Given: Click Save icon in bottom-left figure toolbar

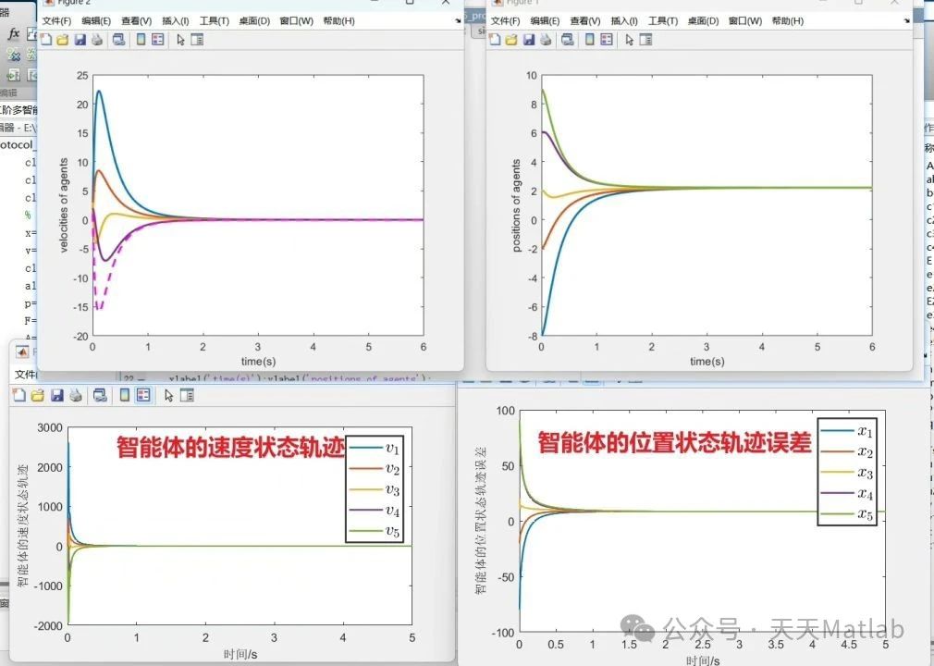Looking at the screenshot, I should [x=56, y=395].
